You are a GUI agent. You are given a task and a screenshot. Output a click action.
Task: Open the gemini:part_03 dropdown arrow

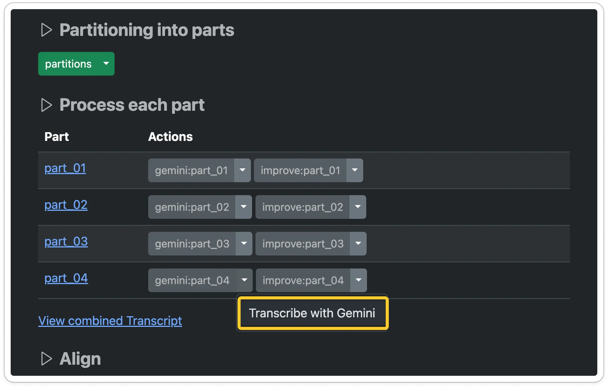point(244,244)
